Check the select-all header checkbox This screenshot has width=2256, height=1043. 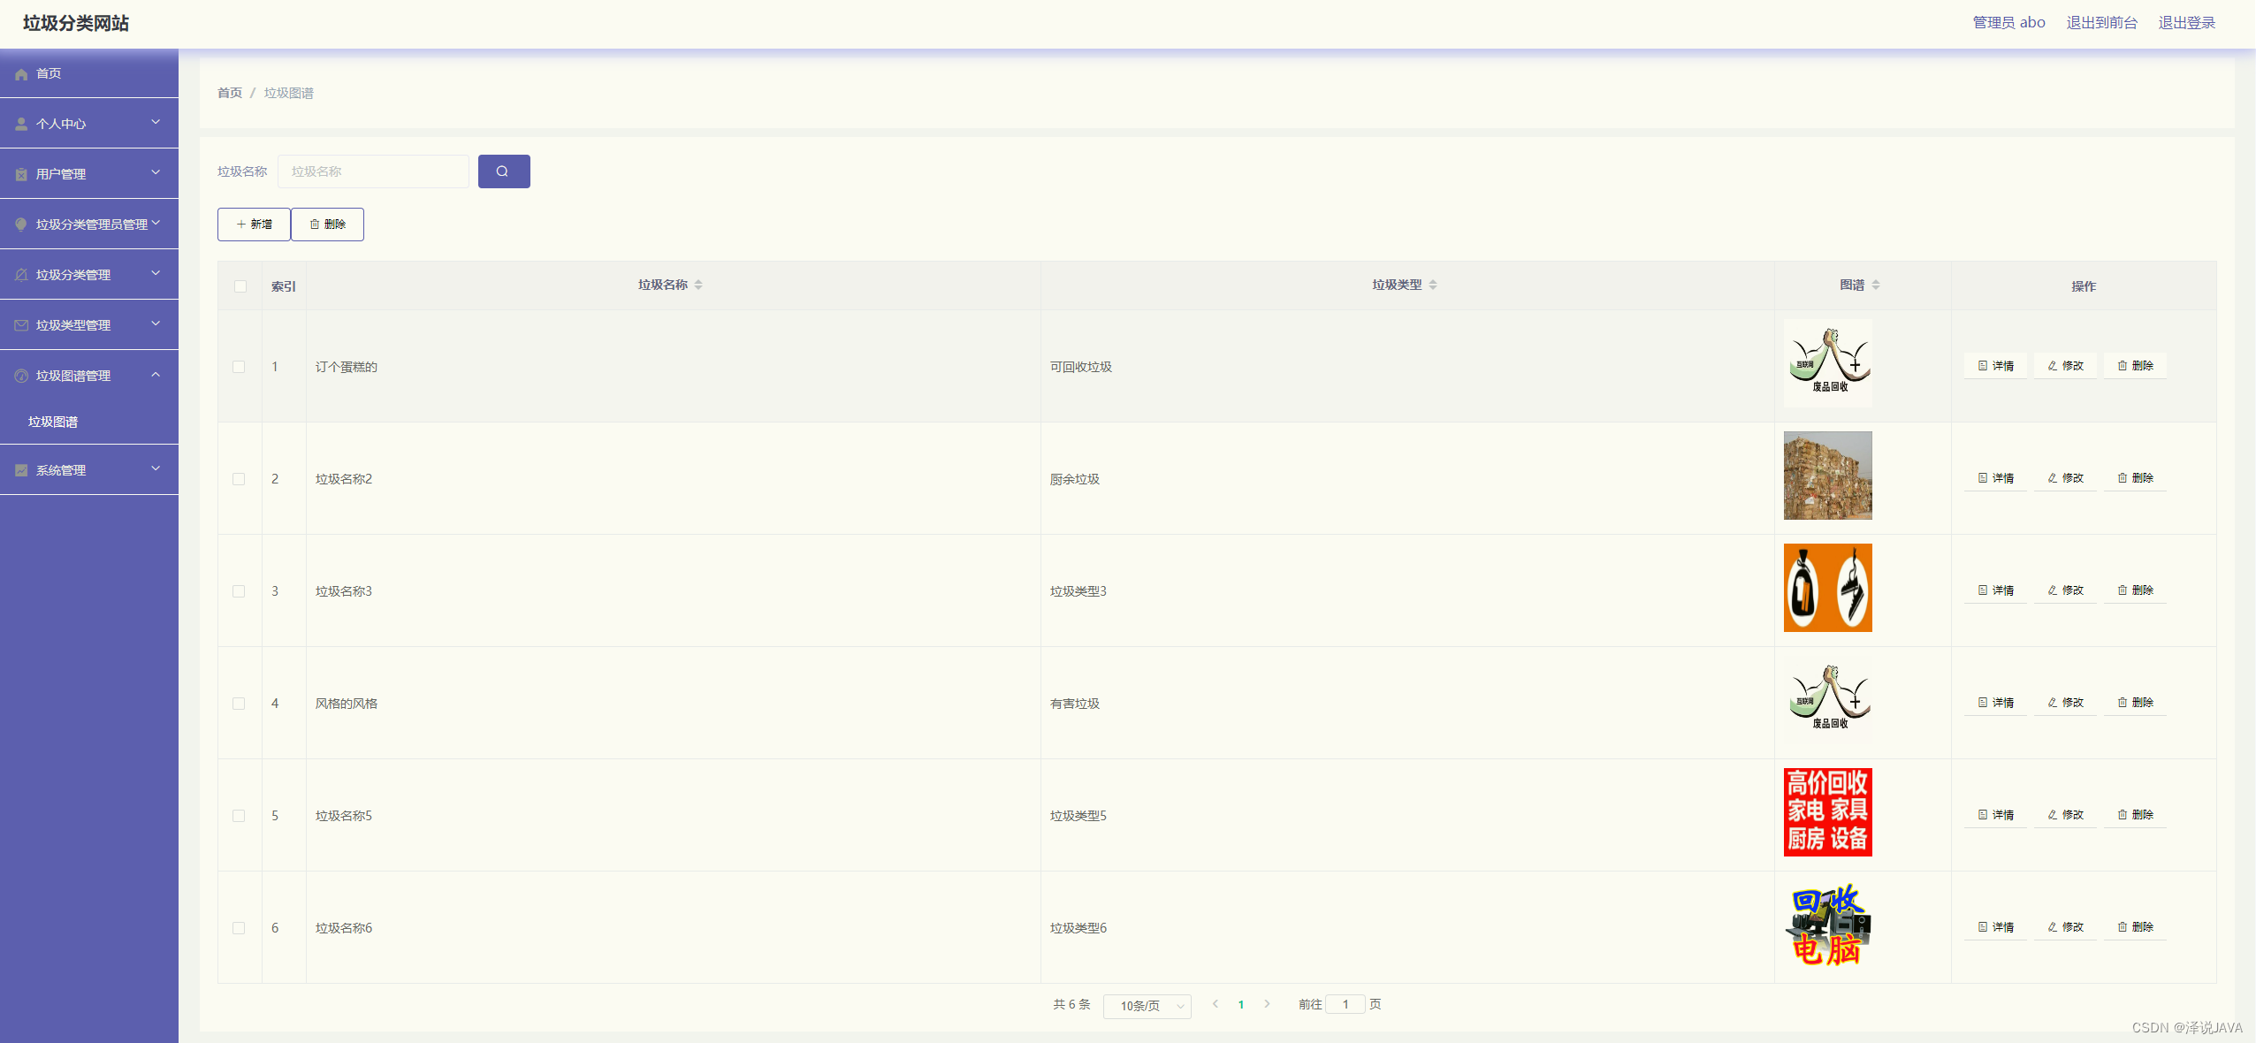pyautogui.click(x=240, y=286)
